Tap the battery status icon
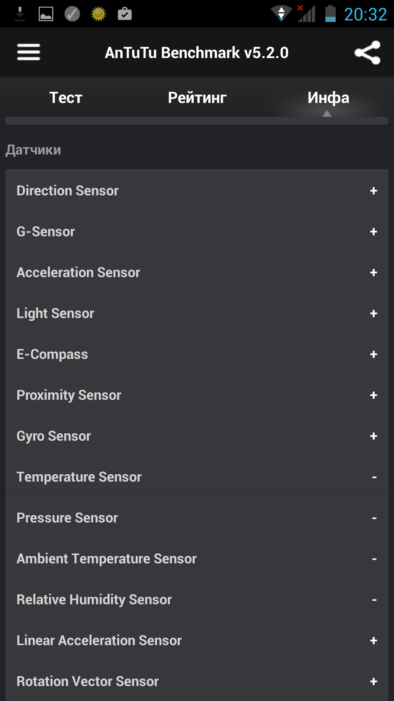Image resolution: width=394 pixels, height=701 pixels. [x=331, y=14]
